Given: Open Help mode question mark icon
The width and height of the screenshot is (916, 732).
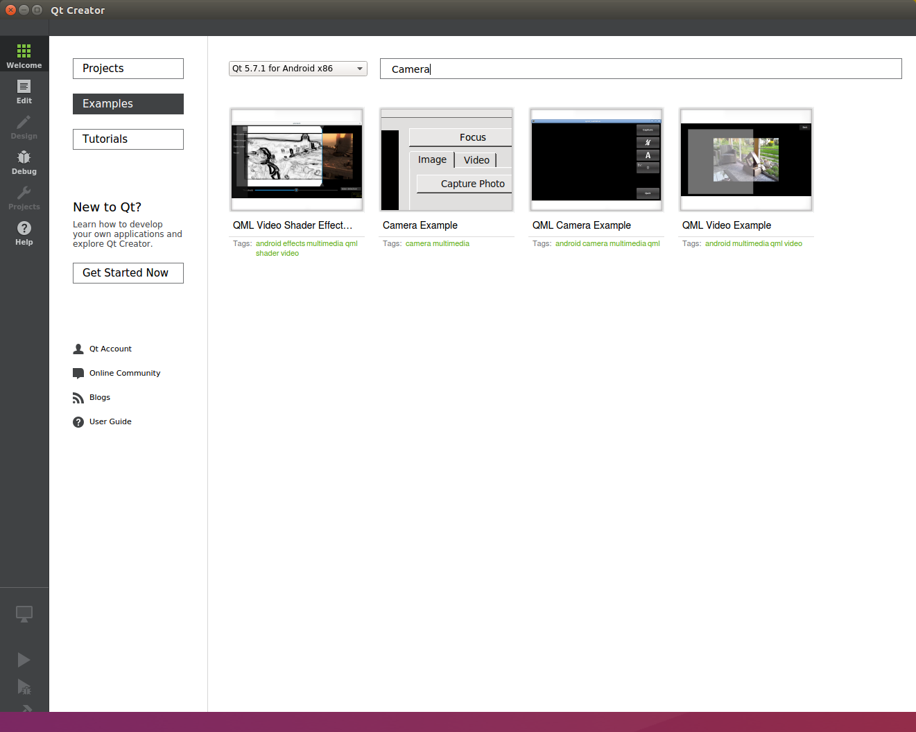Looking at the screenshot, I should [24, 228].
